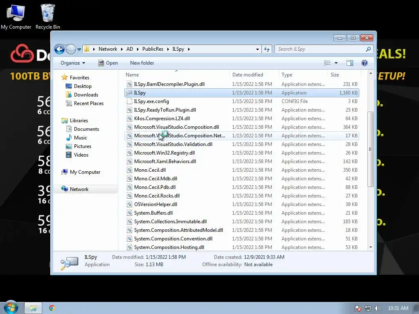Click K4os.Compression.LZ4.dll file icon

(x=129, y=119)
